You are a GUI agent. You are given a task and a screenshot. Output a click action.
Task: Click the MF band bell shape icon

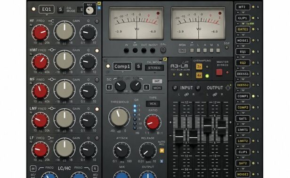(x=52, y=79)
